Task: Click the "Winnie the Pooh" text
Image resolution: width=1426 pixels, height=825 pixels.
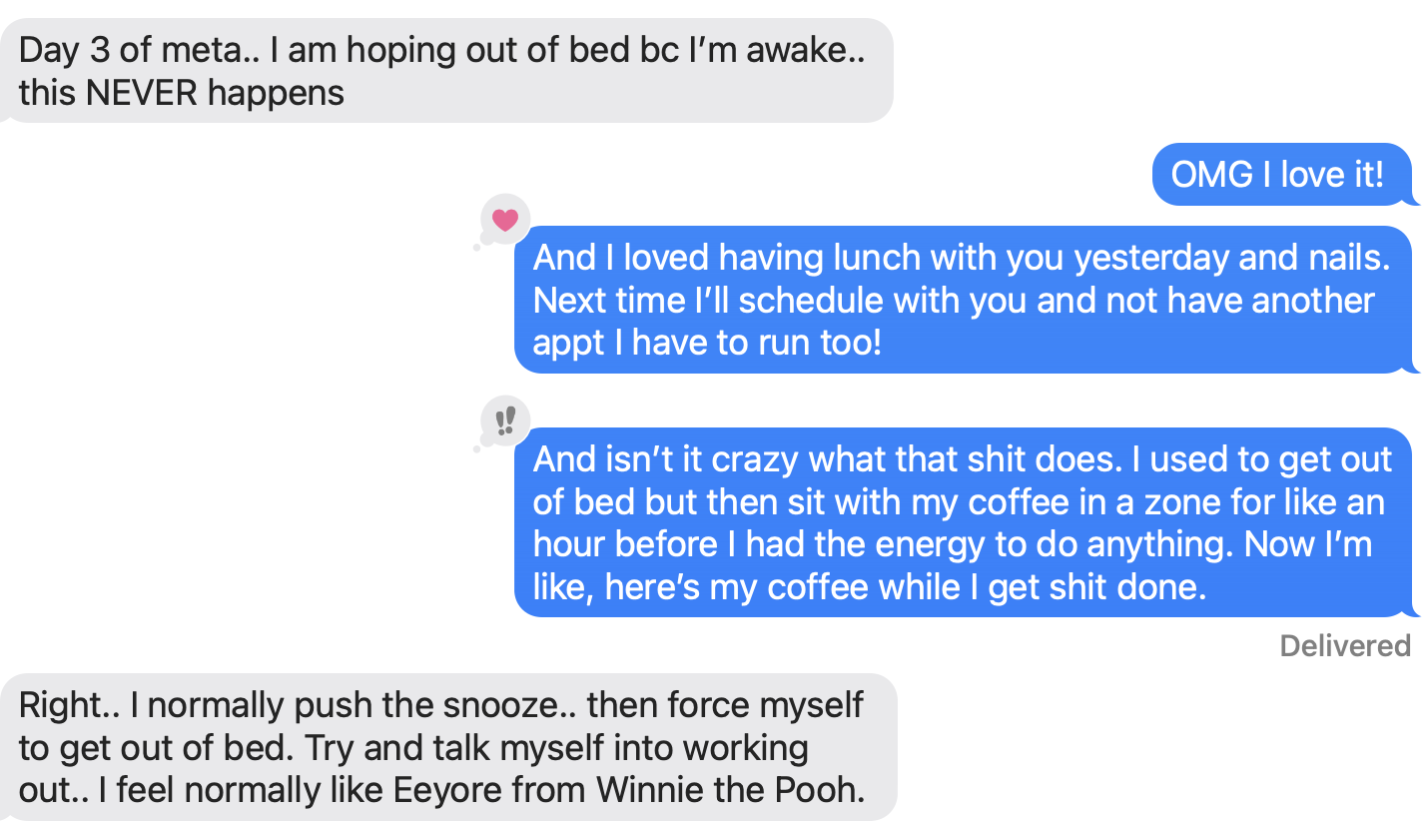Action: point(729,790)
